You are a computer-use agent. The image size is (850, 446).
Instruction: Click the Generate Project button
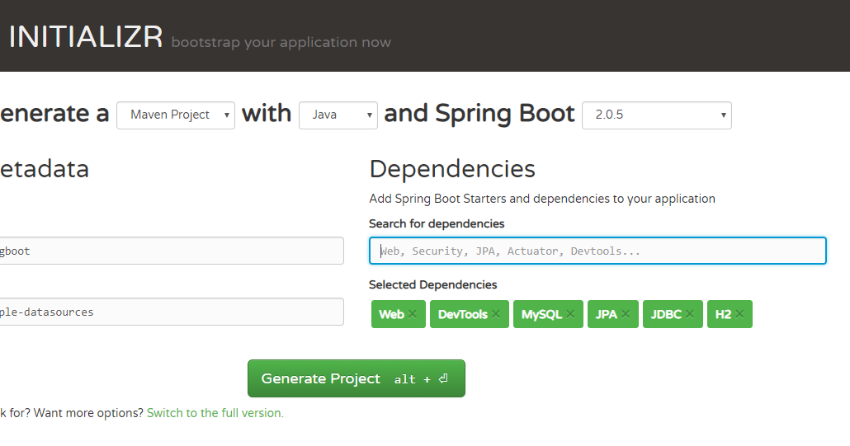[356, 378]
